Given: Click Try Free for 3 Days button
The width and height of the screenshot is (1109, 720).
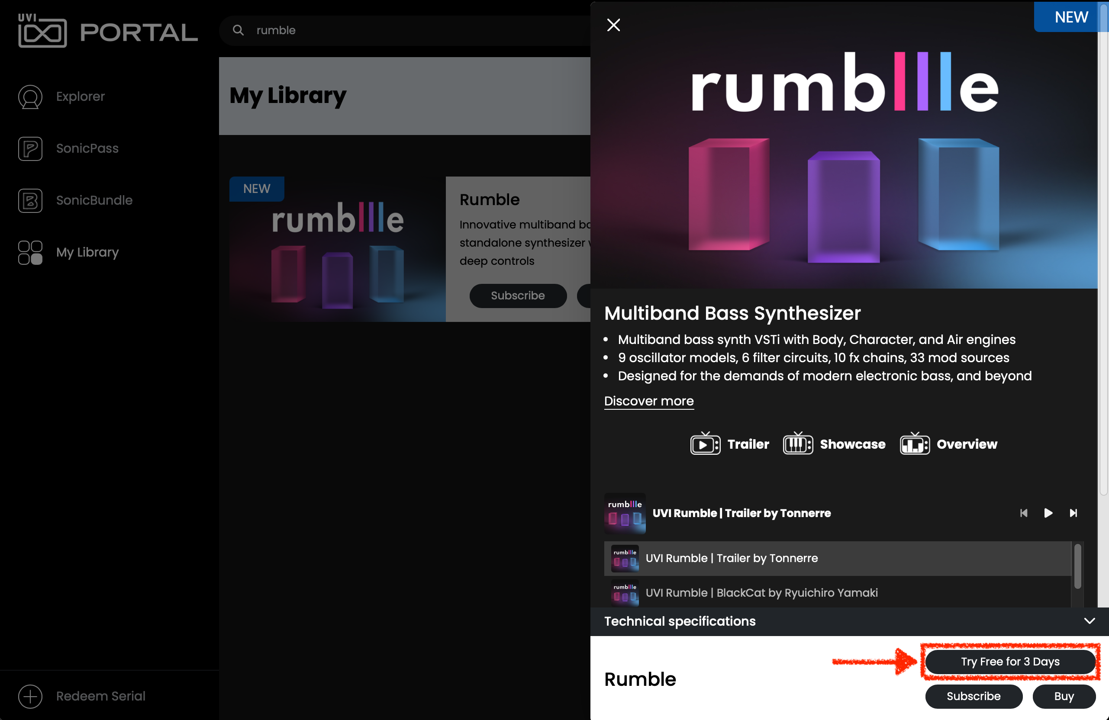Looking at the screenshot, I should click(1010, 661).
